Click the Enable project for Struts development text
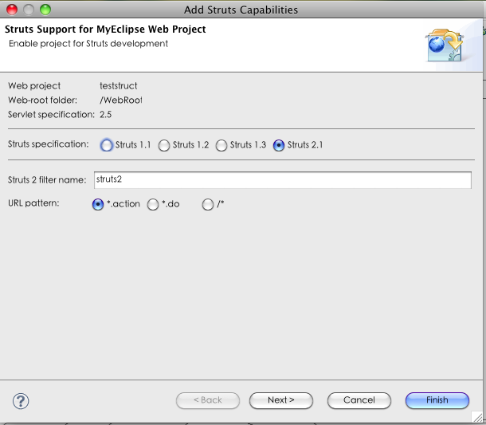 [88, 43]
